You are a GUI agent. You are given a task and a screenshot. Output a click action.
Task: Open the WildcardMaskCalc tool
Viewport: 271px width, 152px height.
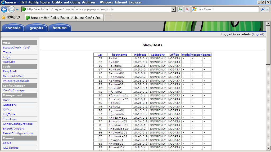point(16,81)
